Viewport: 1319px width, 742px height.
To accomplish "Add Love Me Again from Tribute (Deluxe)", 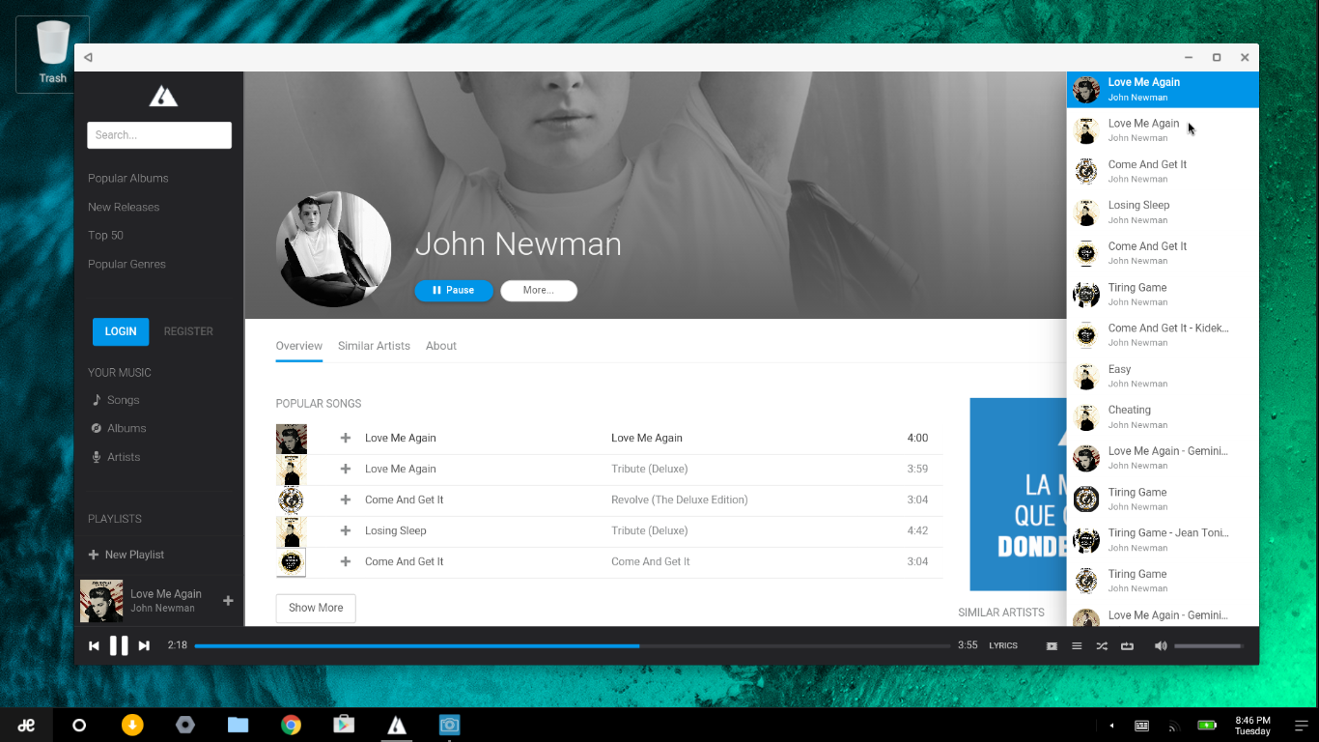I will tap(346, 470).
